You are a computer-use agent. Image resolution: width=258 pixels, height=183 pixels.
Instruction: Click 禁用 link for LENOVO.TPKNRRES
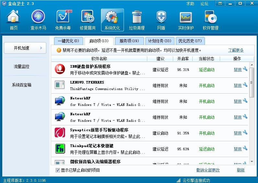(x=238, y=86)
